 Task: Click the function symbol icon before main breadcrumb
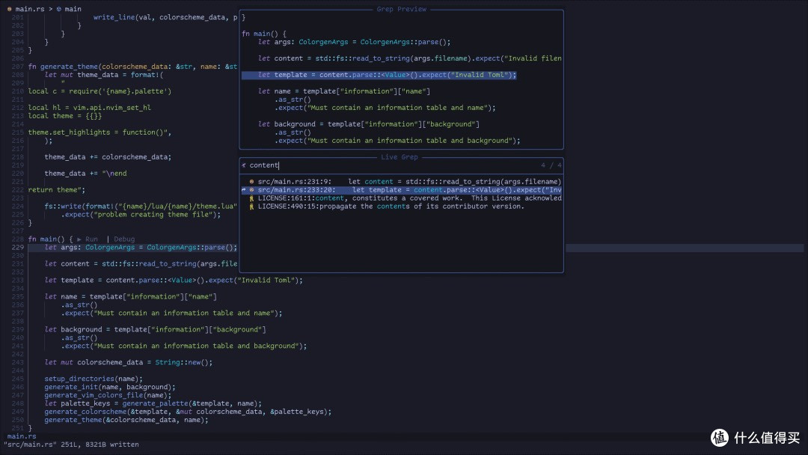(x=59, y=9)
